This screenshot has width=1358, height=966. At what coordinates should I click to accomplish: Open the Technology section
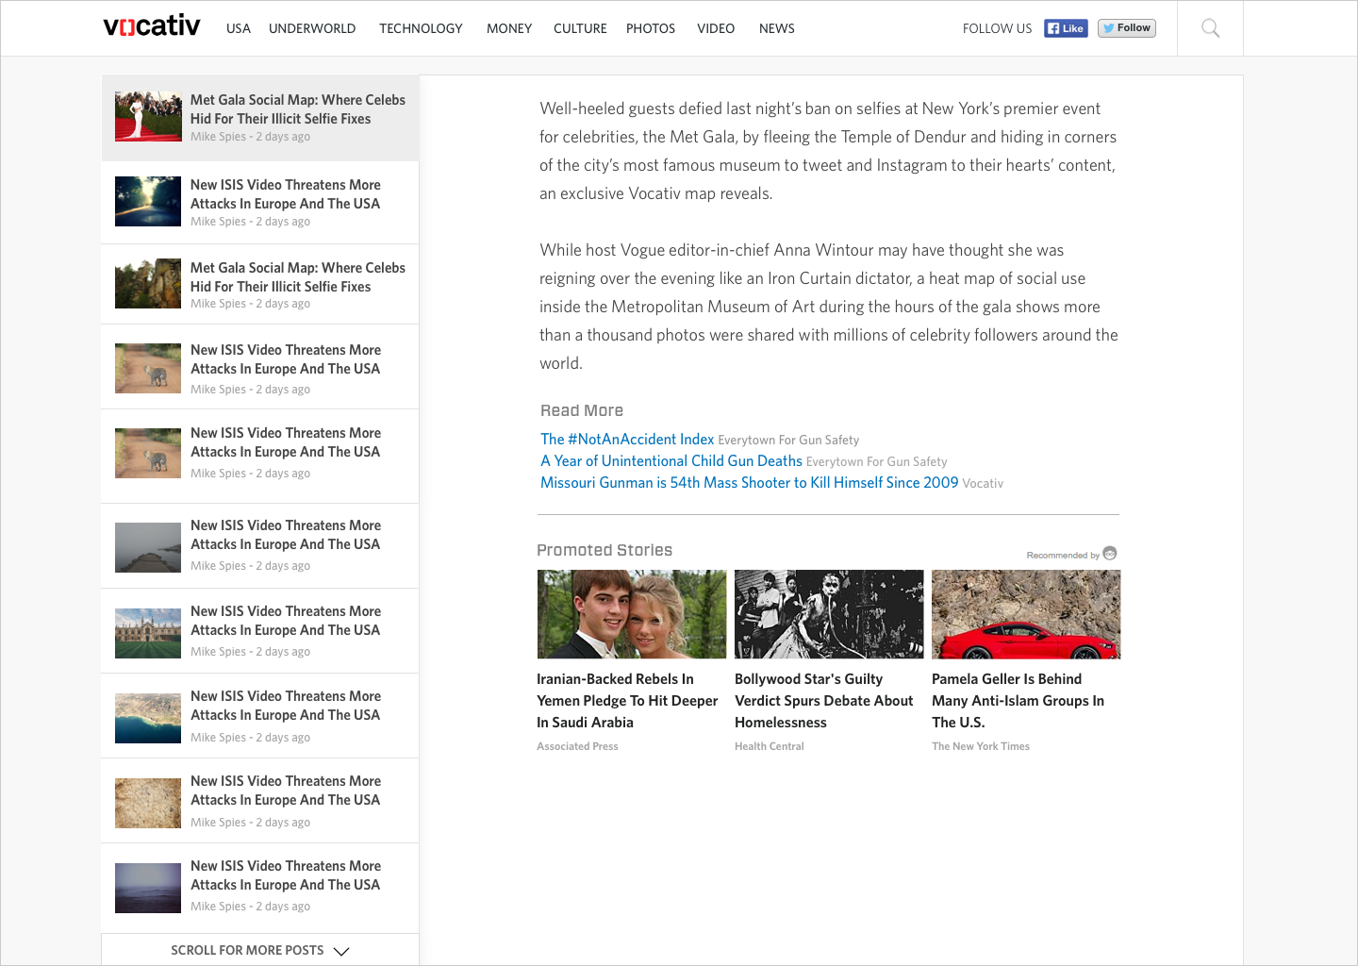[421, 28]
